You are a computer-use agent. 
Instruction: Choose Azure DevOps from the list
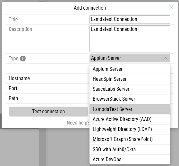(130, 160)
